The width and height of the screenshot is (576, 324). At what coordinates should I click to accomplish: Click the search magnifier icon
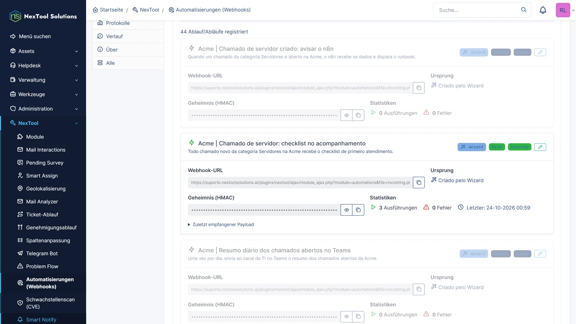click(524, 10)
